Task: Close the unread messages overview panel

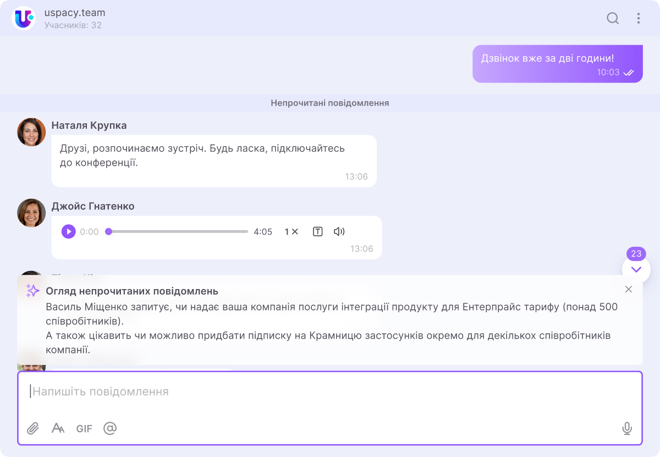Action: pyautogui.click(x=629, y=290)
